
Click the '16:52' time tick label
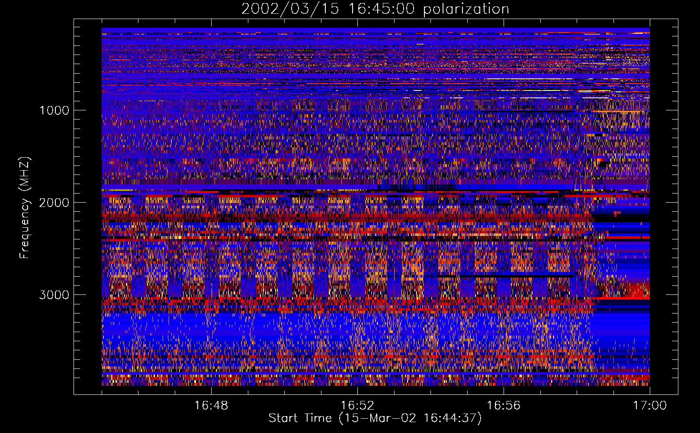357,406
